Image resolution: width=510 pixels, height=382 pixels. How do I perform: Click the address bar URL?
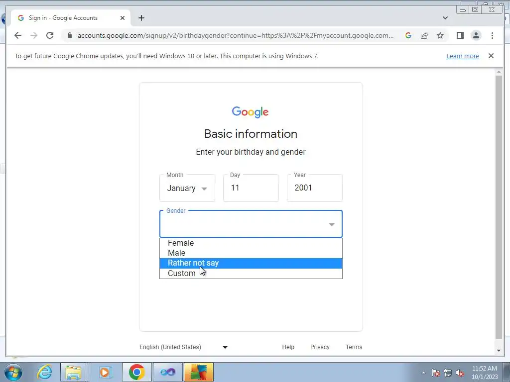[x=236, y=35]
